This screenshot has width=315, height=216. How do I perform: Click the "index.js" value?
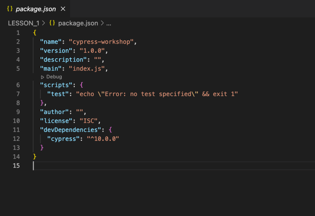pos(87,68)
